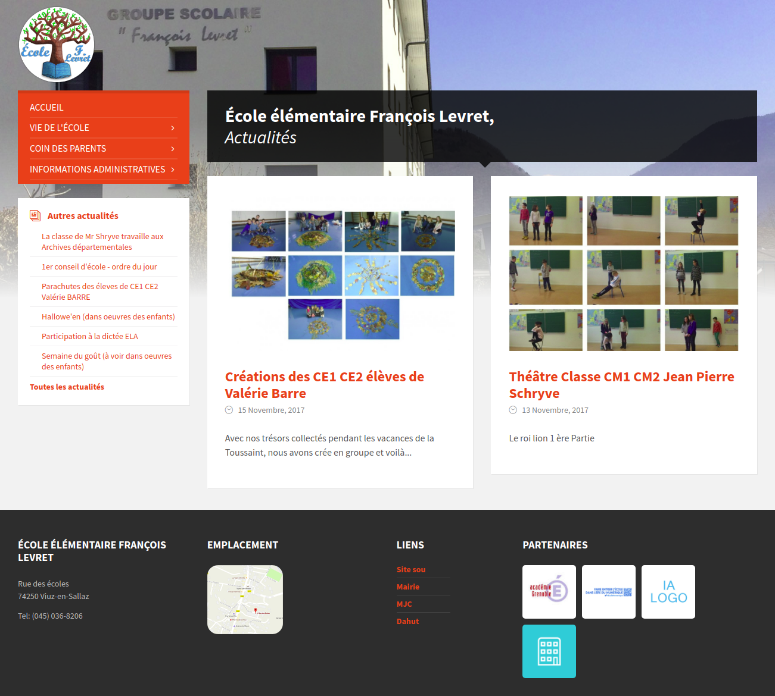Select clock icon beside 13 Novembre, 2017
The image size is (775, 696).
(513, 410)
